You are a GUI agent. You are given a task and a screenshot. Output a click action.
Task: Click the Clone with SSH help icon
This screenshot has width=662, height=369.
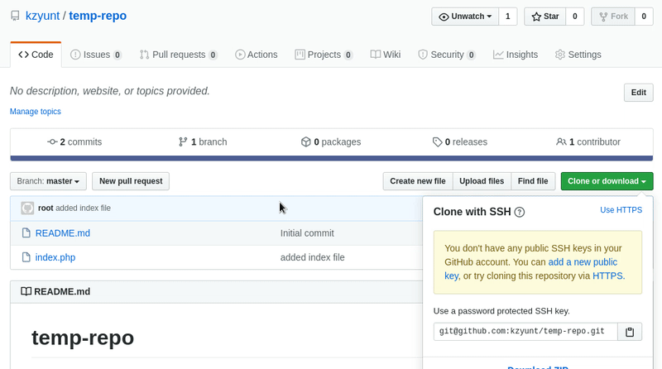coord(520,212)
